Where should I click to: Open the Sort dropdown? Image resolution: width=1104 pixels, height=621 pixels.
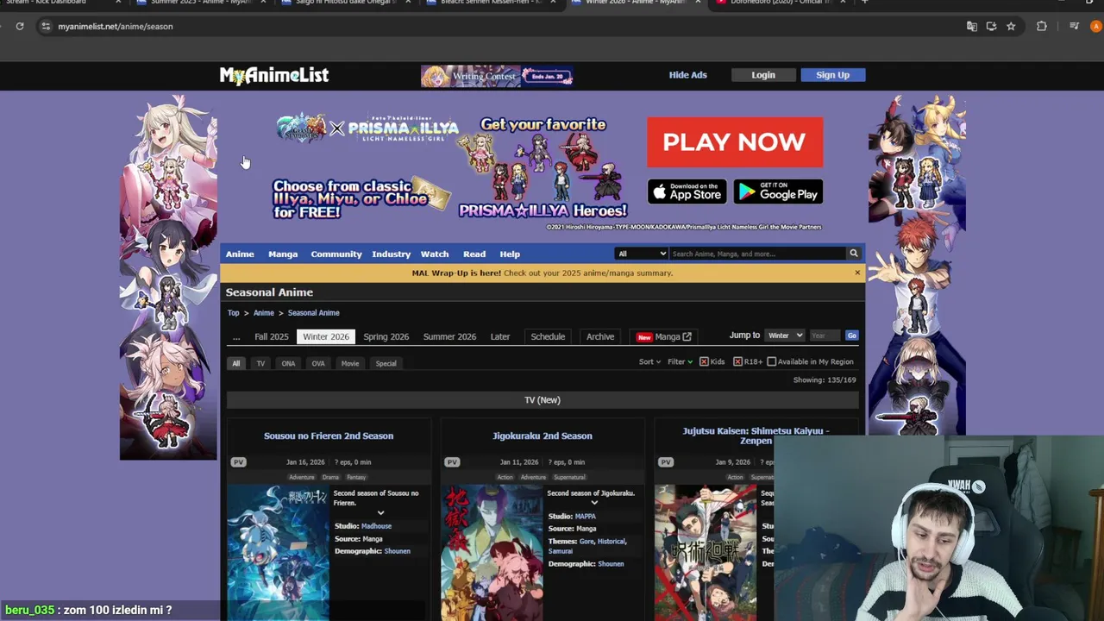[649, 361]
